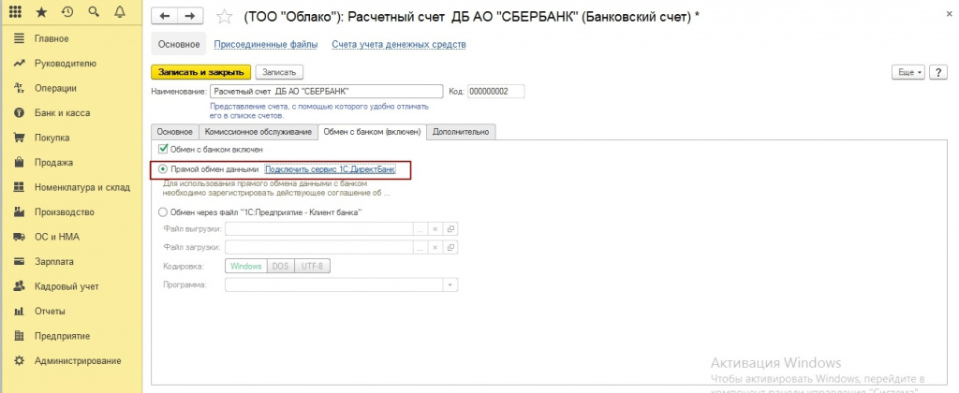Go forward with right arrow button

point(190,17)
